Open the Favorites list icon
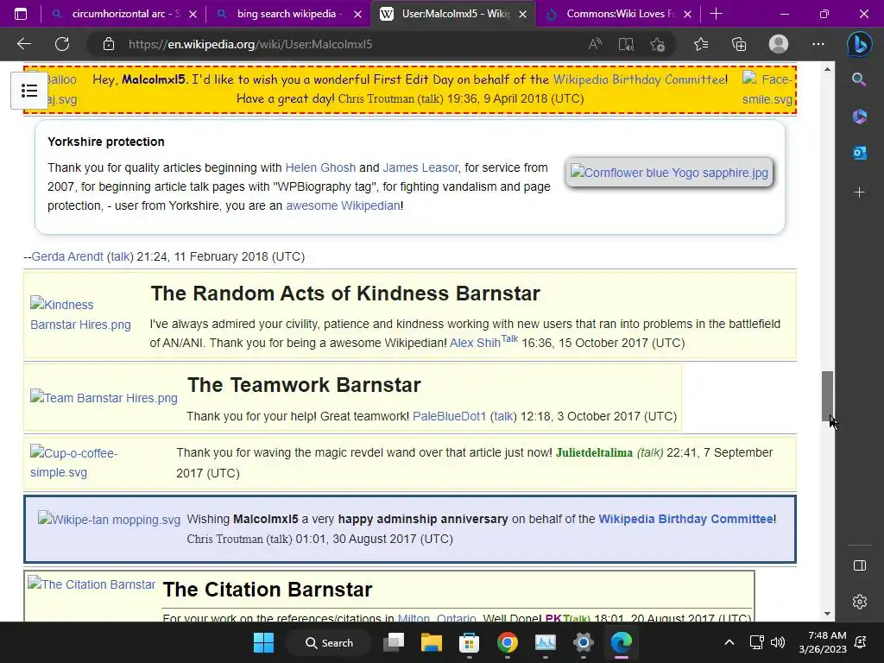 tap(701, 44)
